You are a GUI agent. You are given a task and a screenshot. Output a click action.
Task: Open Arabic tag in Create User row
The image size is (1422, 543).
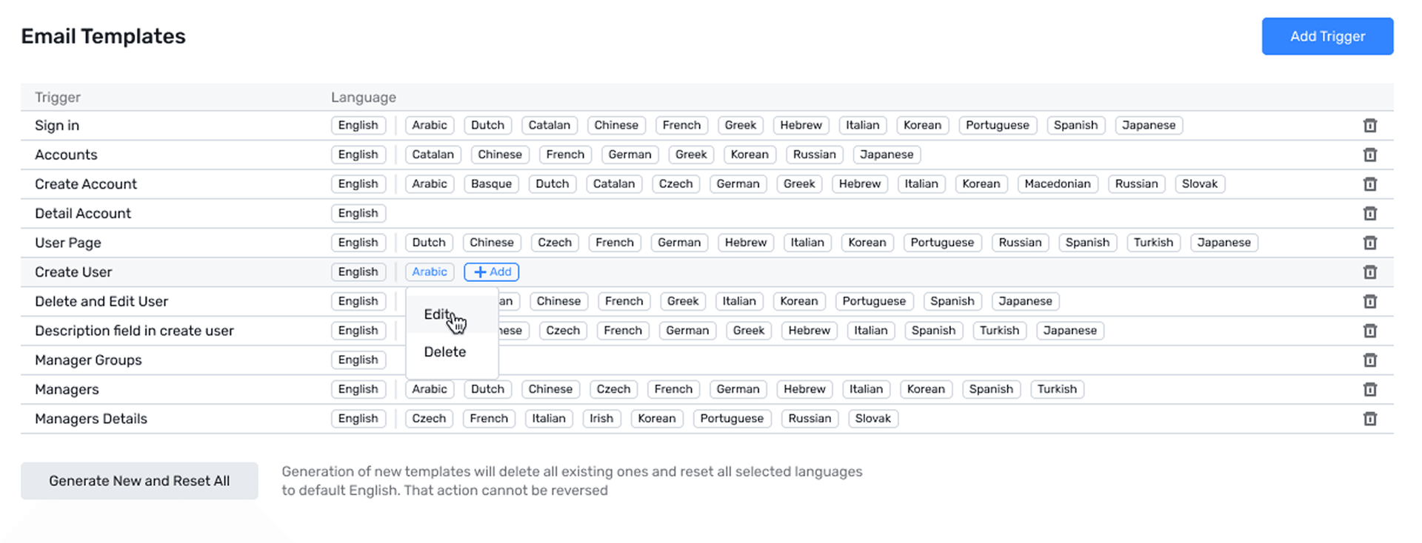pos(430,272)
